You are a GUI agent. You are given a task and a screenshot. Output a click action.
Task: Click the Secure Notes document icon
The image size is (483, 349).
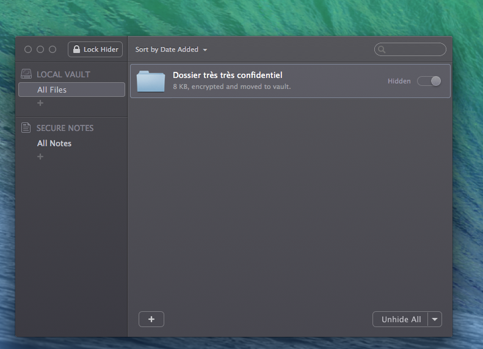tap(26, 127)
